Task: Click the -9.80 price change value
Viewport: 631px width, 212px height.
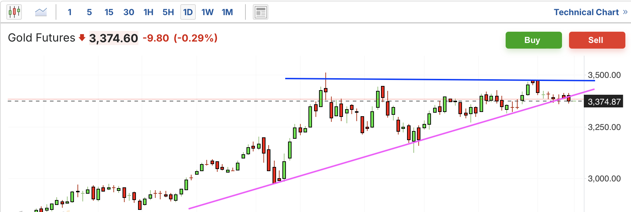Action: pyautogui.click(x=156, y=38)
